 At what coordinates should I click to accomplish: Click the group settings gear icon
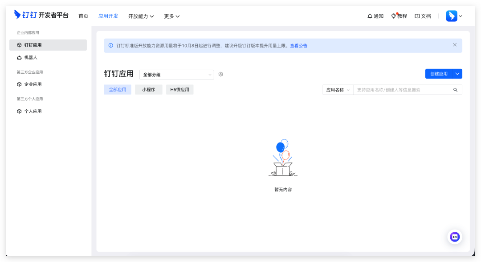point(220,74)
